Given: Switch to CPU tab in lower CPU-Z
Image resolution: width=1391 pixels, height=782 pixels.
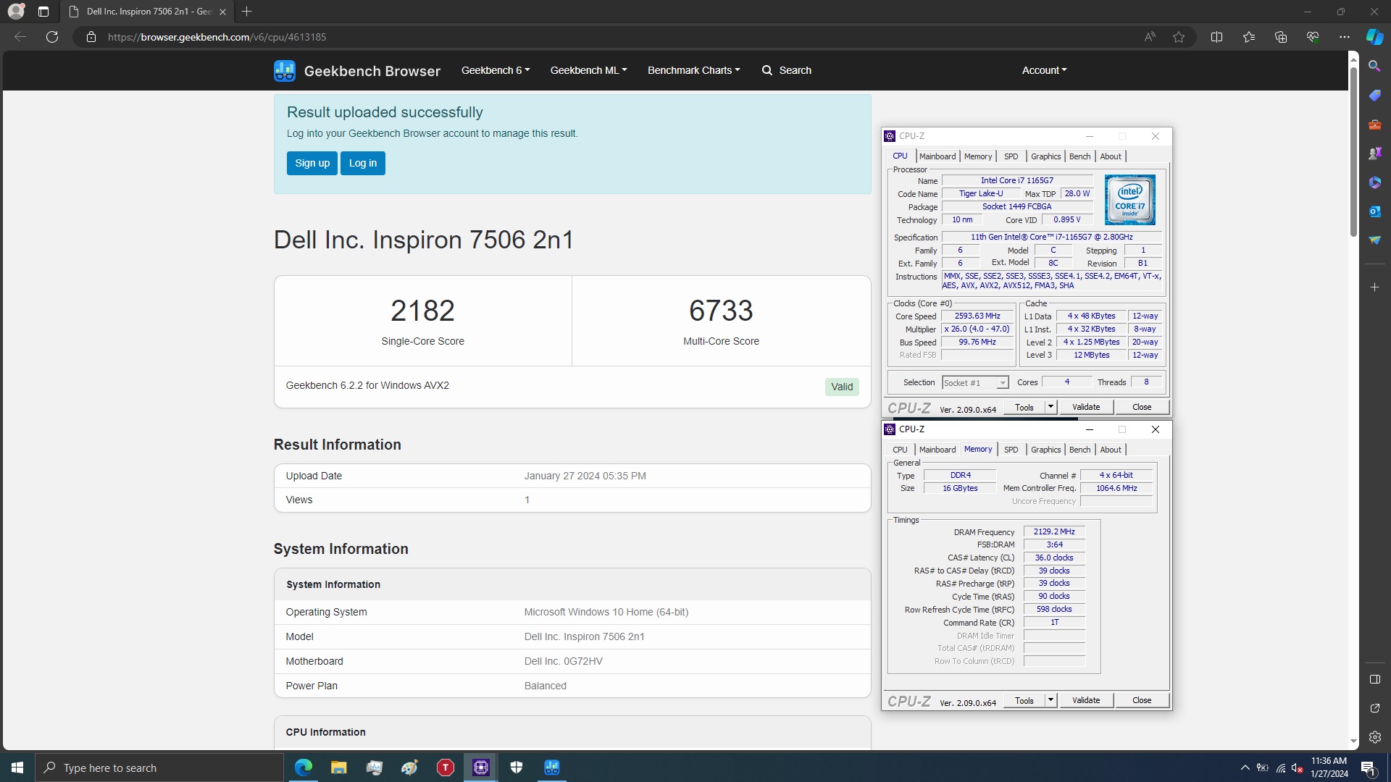Looking at the screenshot, I should 900,450.
